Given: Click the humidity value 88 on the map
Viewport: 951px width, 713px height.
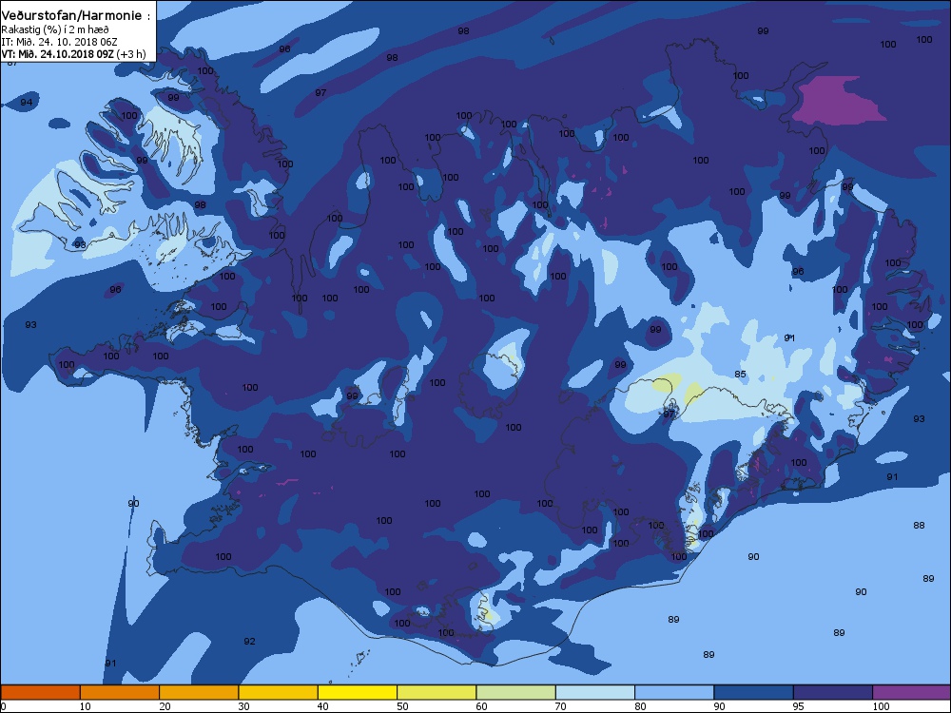Looking at the screenshot, I should (919, 525).
